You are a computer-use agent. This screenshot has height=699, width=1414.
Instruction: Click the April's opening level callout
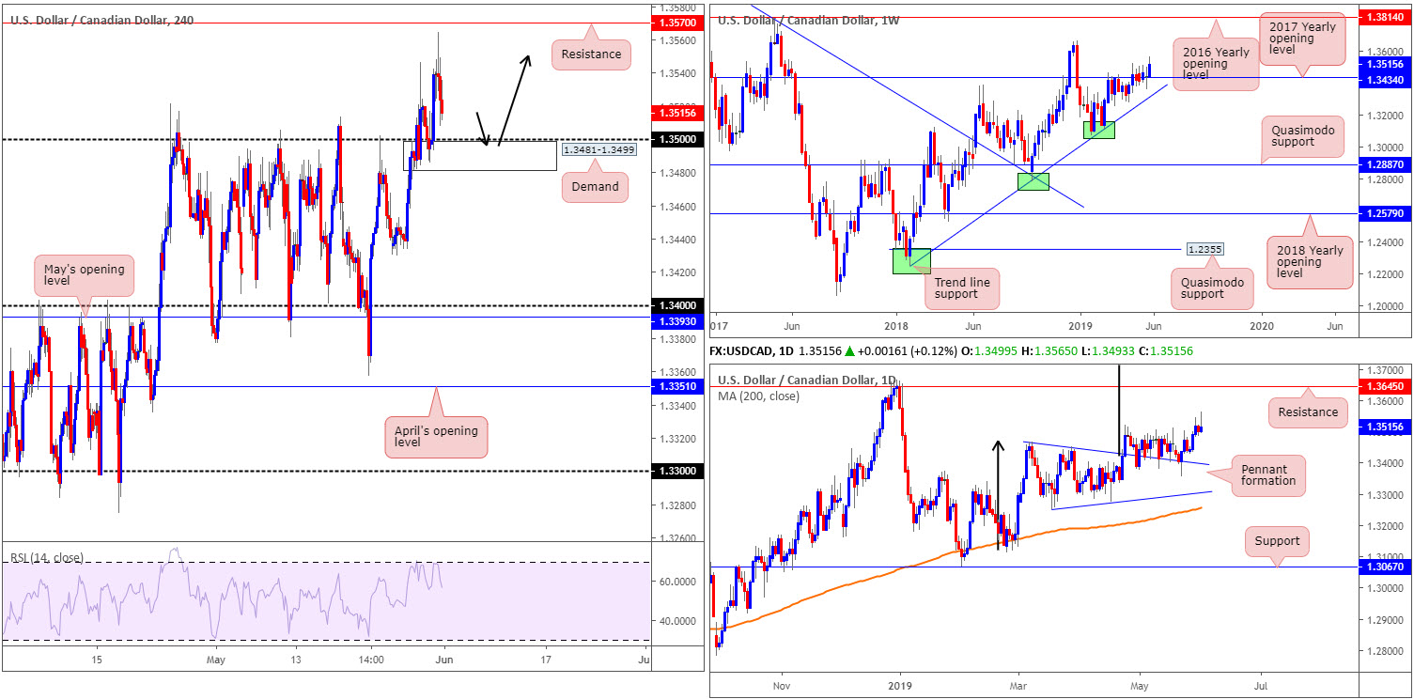(436, 437)
